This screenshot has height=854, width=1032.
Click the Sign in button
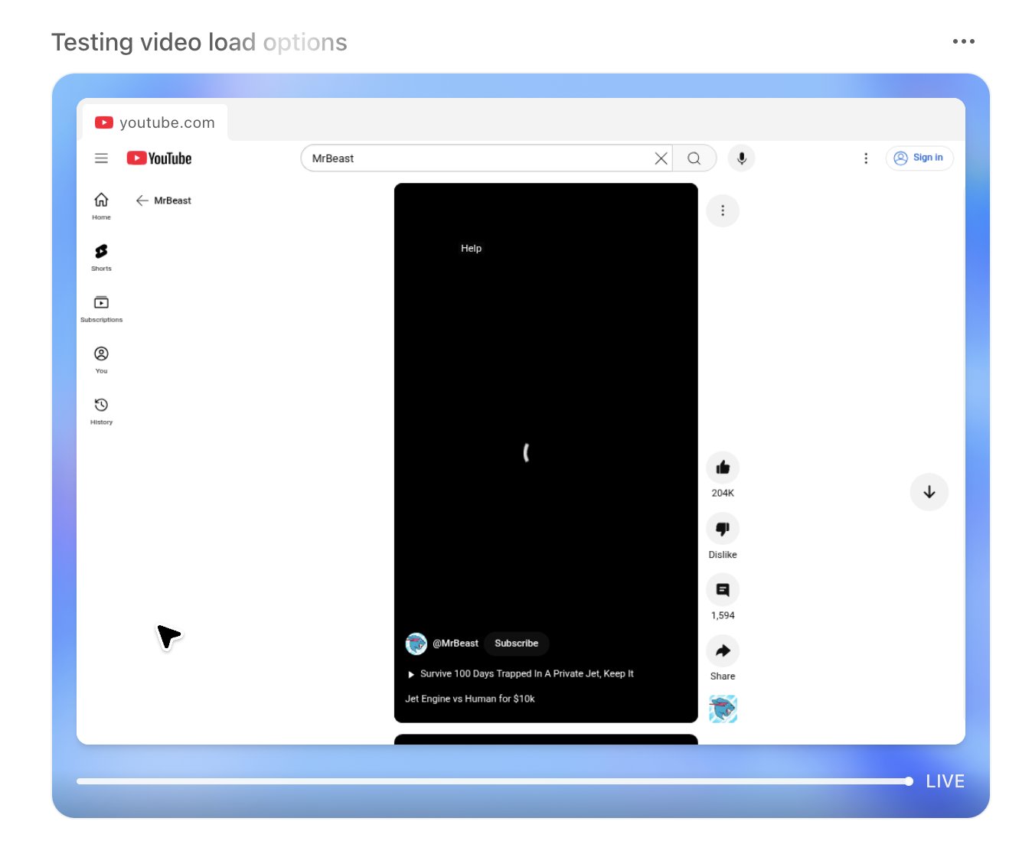coord(919,158)
